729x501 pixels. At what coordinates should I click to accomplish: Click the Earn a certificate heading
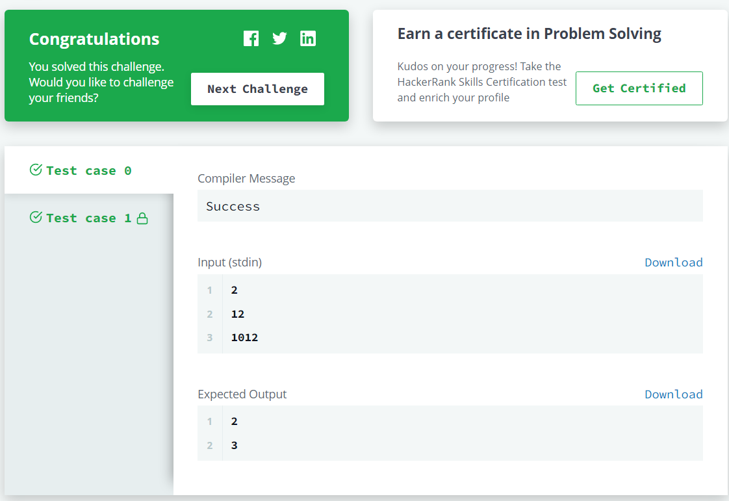pos(529,34)
